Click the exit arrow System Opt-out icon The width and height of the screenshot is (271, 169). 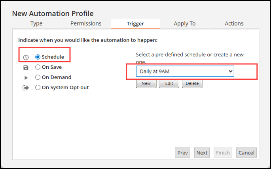(x=26, y=88)
